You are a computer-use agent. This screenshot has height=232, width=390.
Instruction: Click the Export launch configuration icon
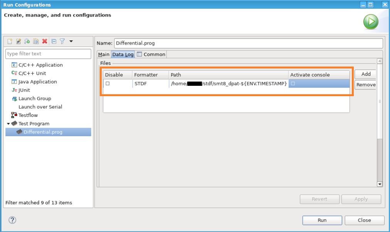pos(27,41)
